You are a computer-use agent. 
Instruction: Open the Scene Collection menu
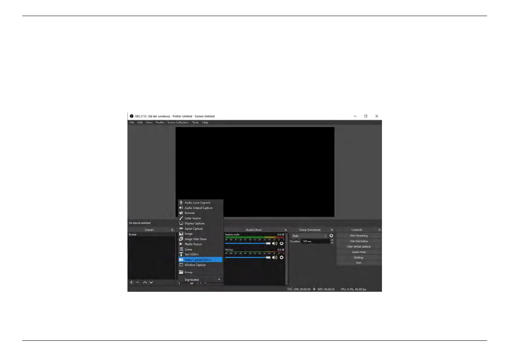pos(178,122)
